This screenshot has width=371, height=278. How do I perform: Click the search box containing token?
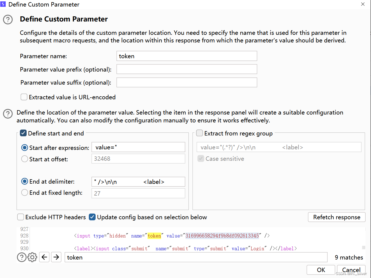point(196,257)
